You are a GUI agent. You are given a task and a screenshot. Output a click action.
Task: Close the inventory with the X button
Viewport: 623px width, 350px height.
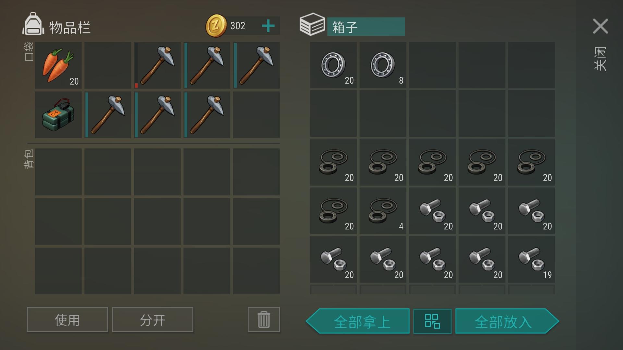tap(600, 26)
